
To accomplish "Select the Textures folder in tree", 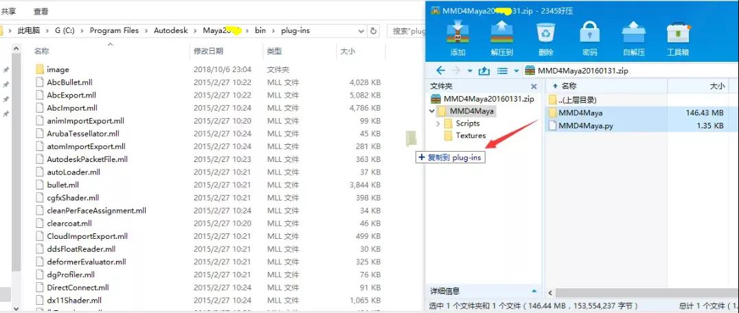I will tap(465, 135).
